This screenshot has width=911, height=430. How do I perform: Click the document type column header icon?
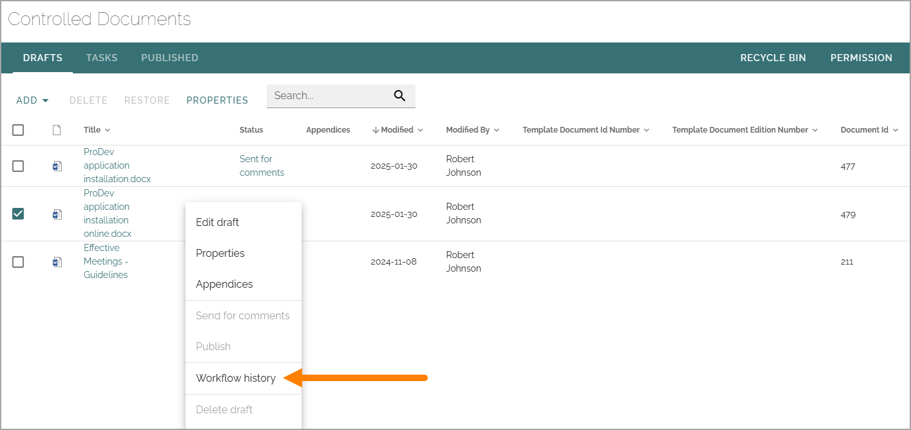click(x=57, y=130)
